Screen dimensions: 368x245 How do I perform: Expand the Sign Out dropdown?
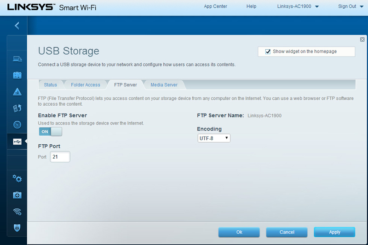[351, 6]
